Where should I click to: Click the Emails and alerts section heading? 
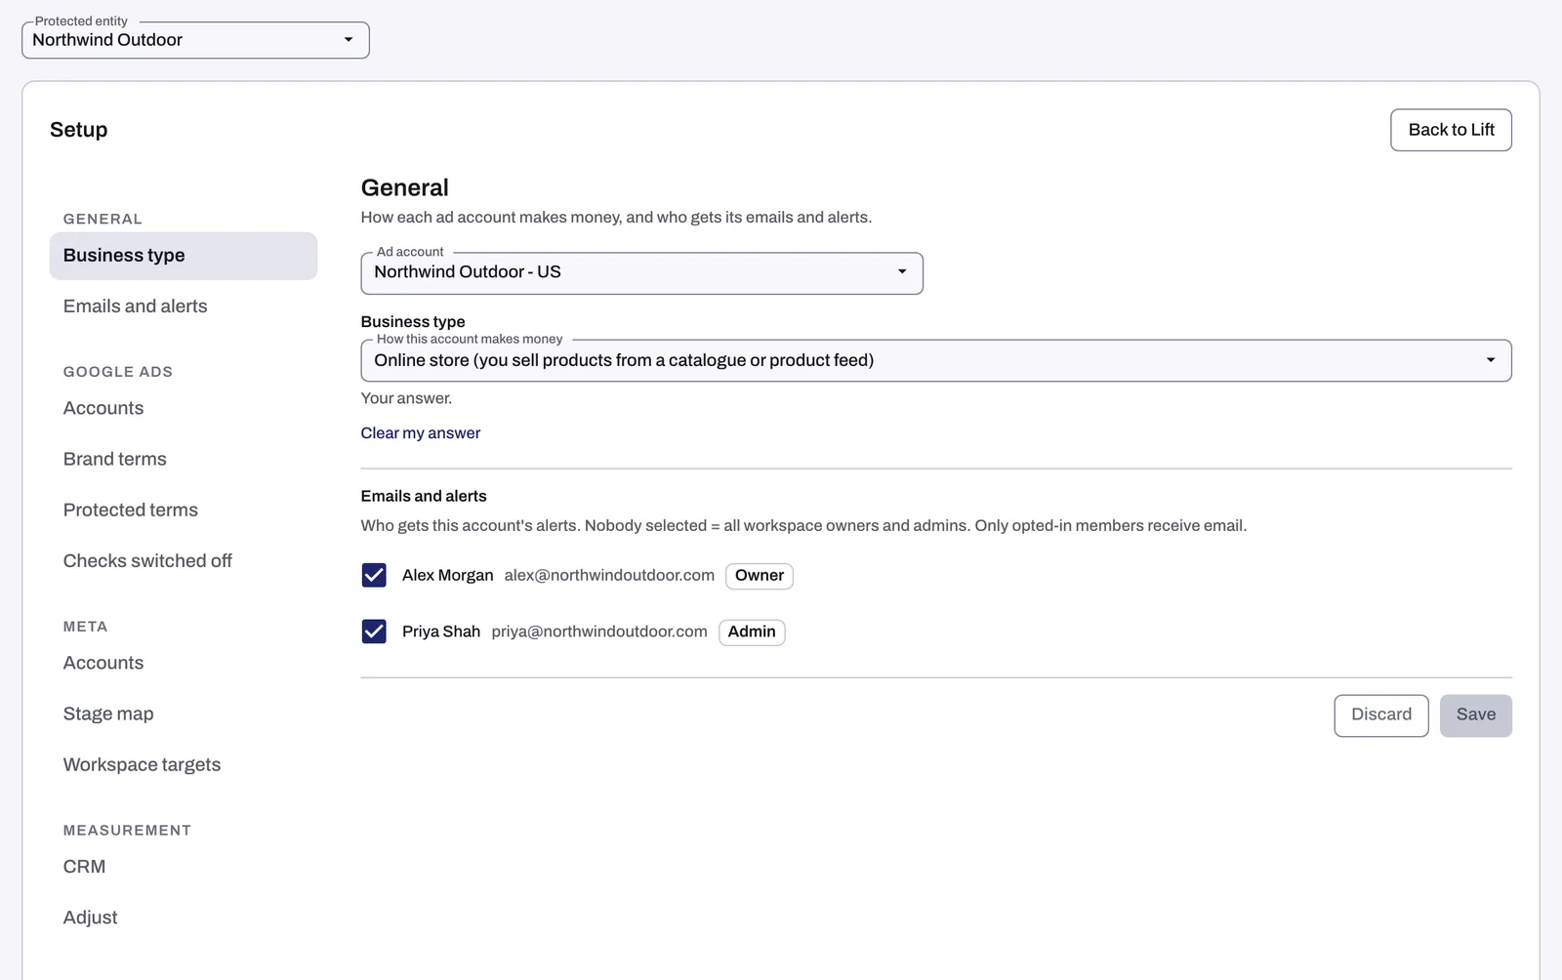pos(424,496)
